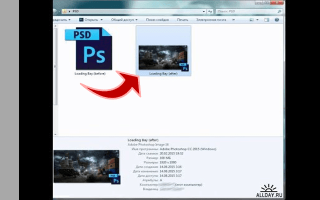Open the dropdown arrow next to Открыть
320x200 pixels.
click(101, 20)
